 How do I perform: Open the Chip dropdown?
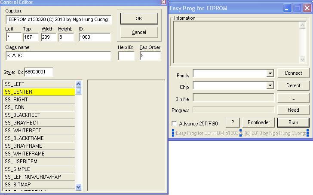coord(270,85)
